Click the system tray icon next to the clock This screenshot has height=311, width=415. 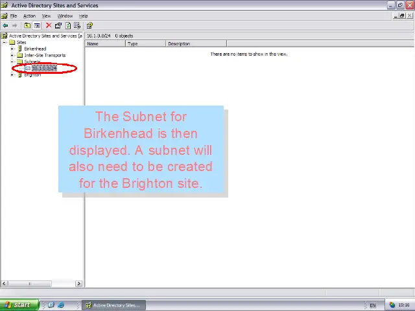tap(392, 305)
